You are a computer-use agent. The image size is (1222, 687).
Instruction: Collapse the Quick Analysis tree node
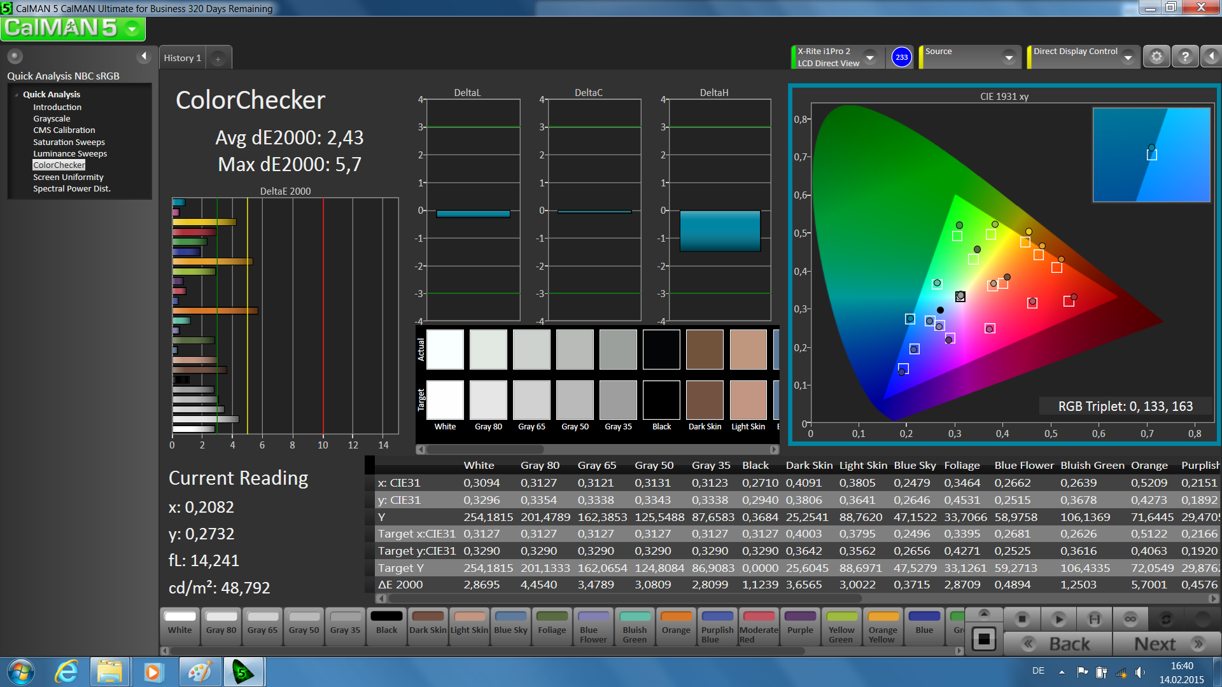(x=17, y=94)
